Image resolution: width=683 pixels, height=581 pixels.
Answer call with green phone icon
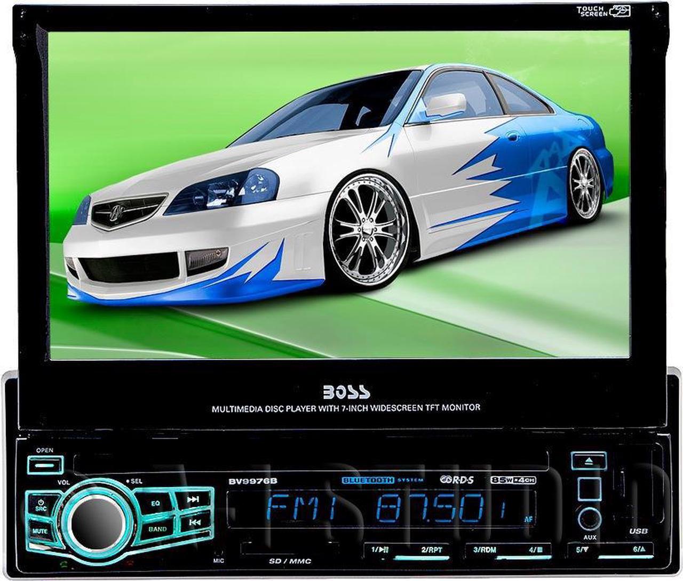pos(64,563)
